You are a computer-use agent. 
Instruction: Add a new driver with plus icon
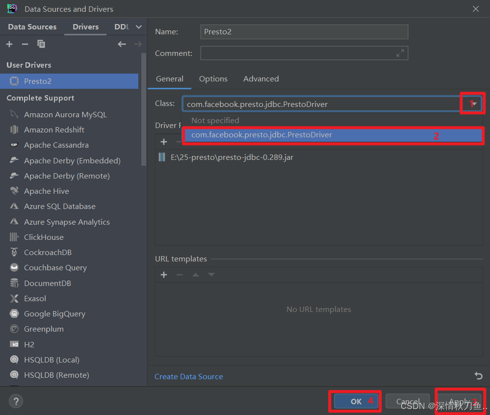pyautogui.click(x=9, y=44)
